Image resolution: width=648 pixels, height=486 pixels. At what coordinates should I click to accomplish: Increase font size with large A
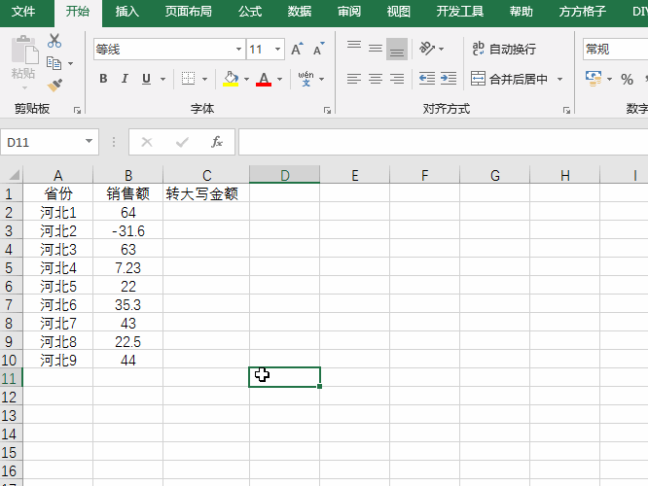point(297,50)
